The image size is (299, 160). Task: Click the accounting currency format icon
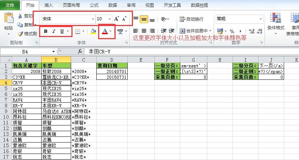[x=220, y=31]
